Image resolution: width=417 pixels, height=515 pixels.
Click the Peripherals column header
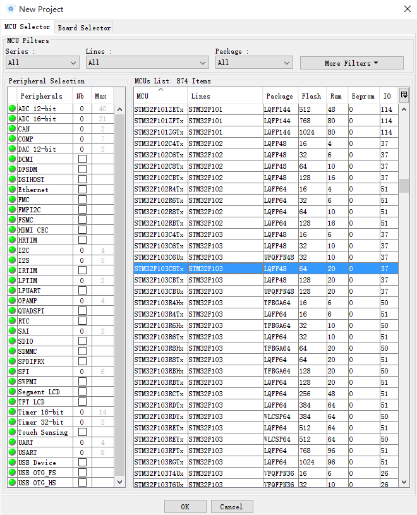click(x=45, y=96)
